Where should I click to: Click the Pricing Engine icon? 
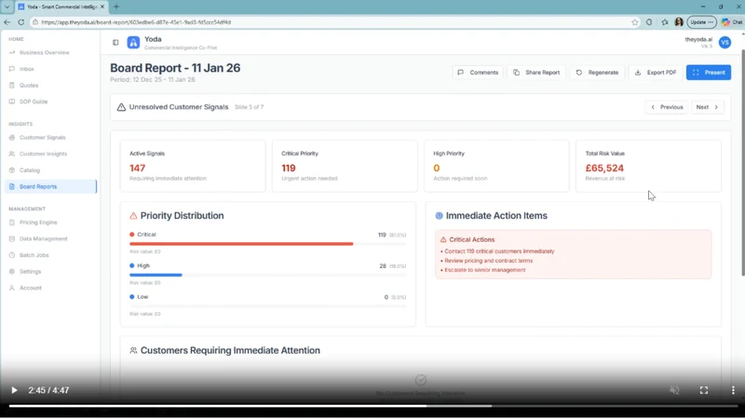[x=12, y=223]
